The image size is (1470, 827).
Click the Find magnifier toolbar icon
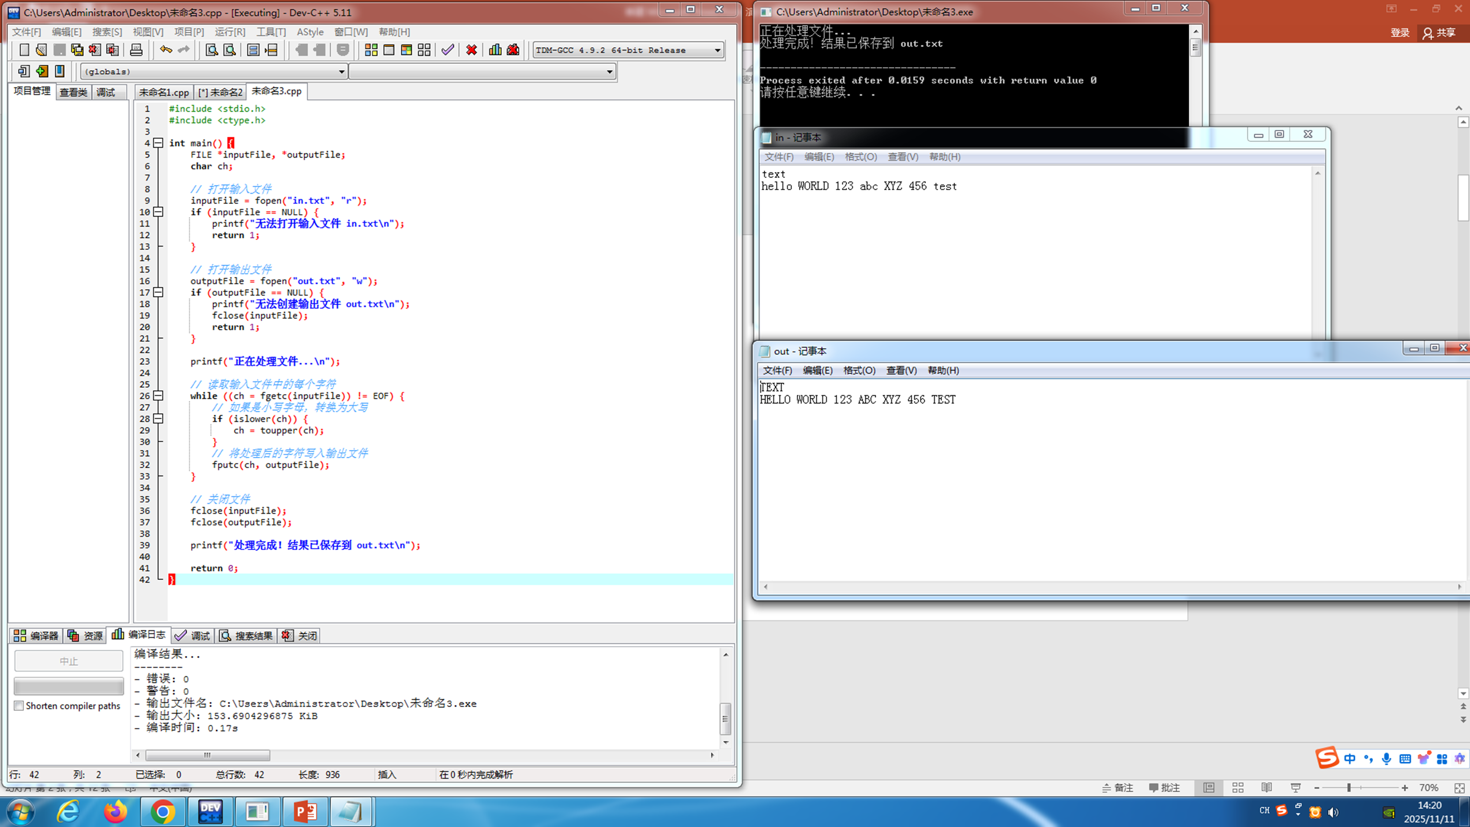(211, 50)
